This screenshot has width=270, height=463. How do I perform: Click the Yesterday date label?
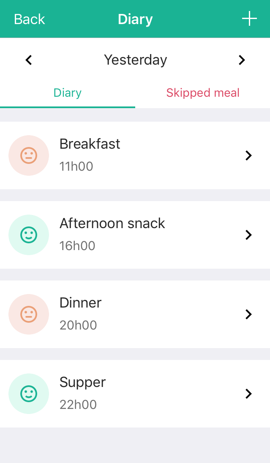tap(135, 60)
